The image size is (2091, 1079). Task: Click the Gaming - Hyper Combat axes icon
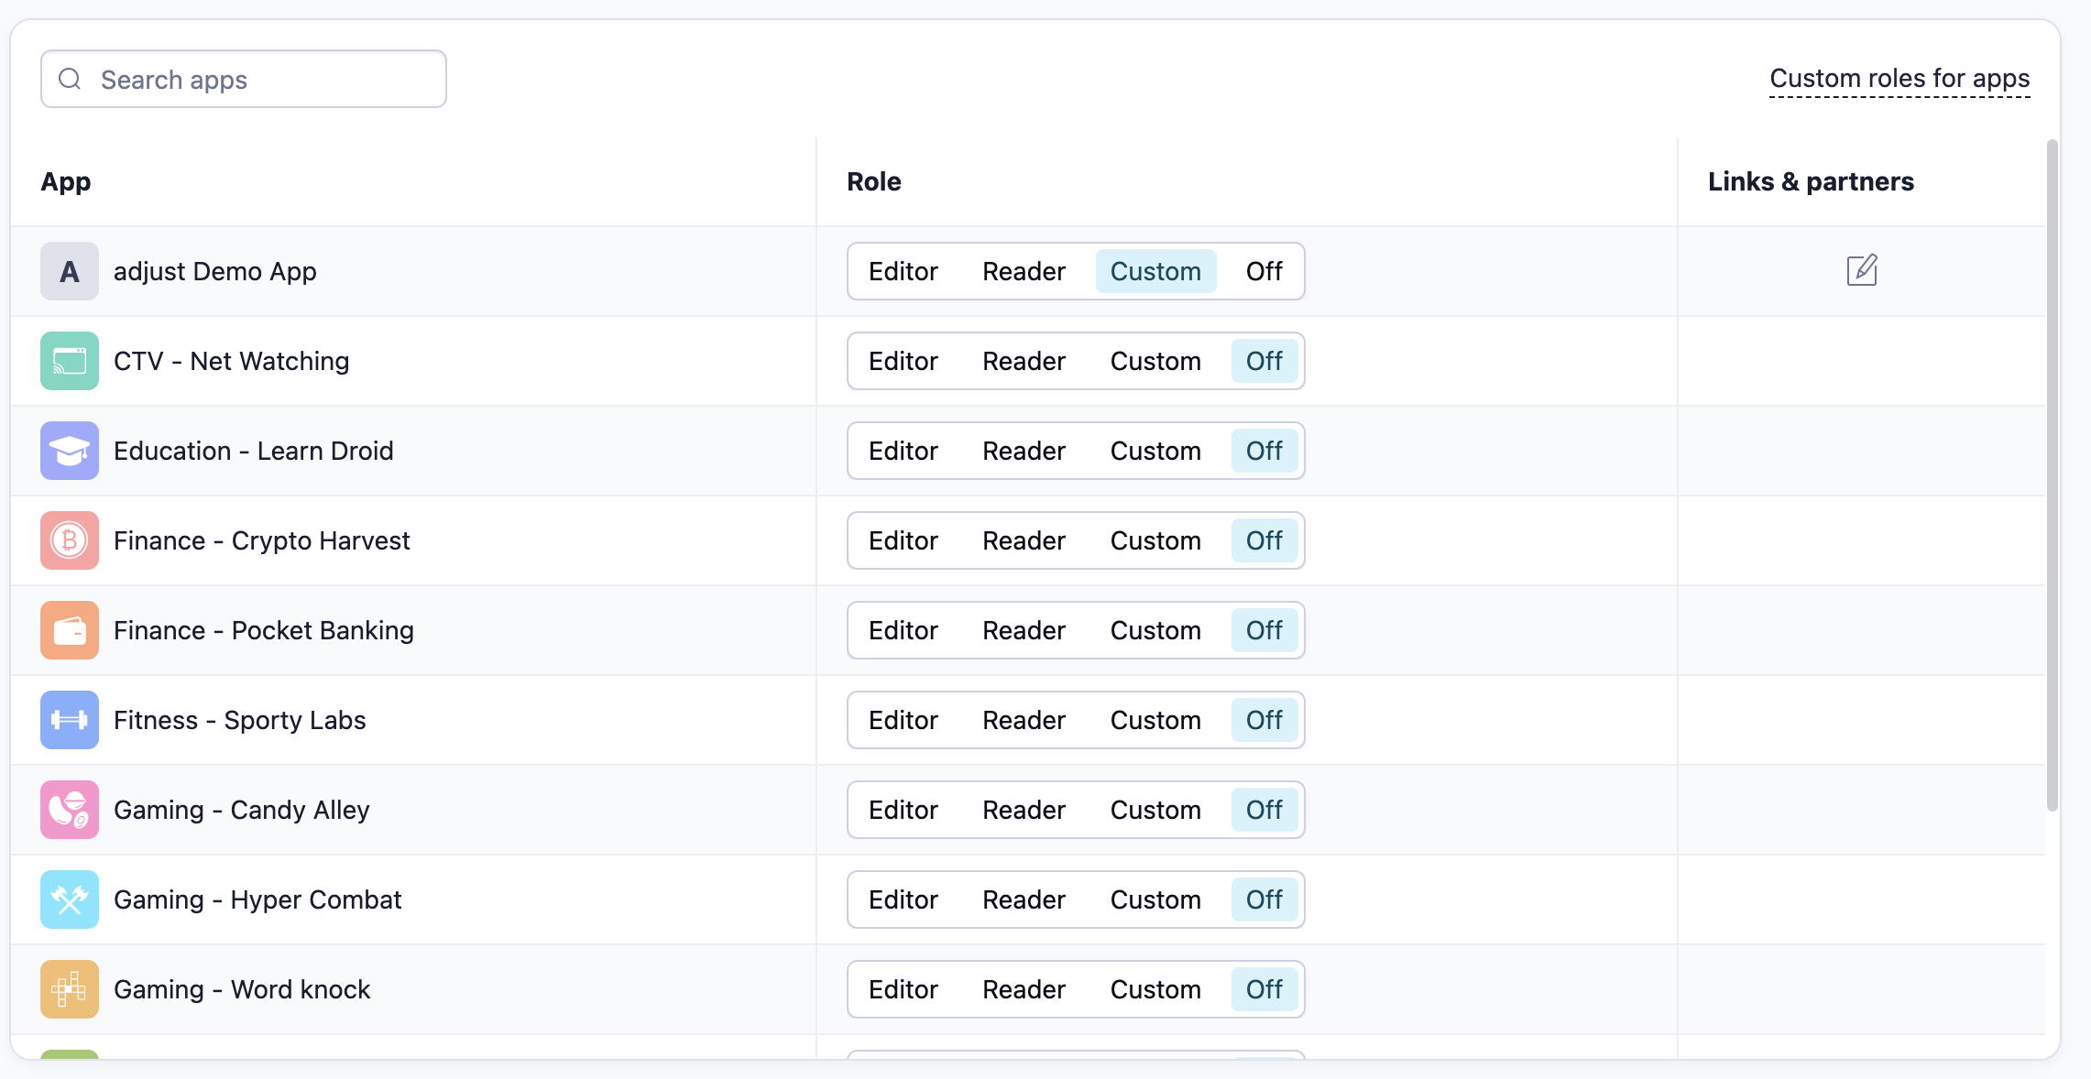(70, 899)
